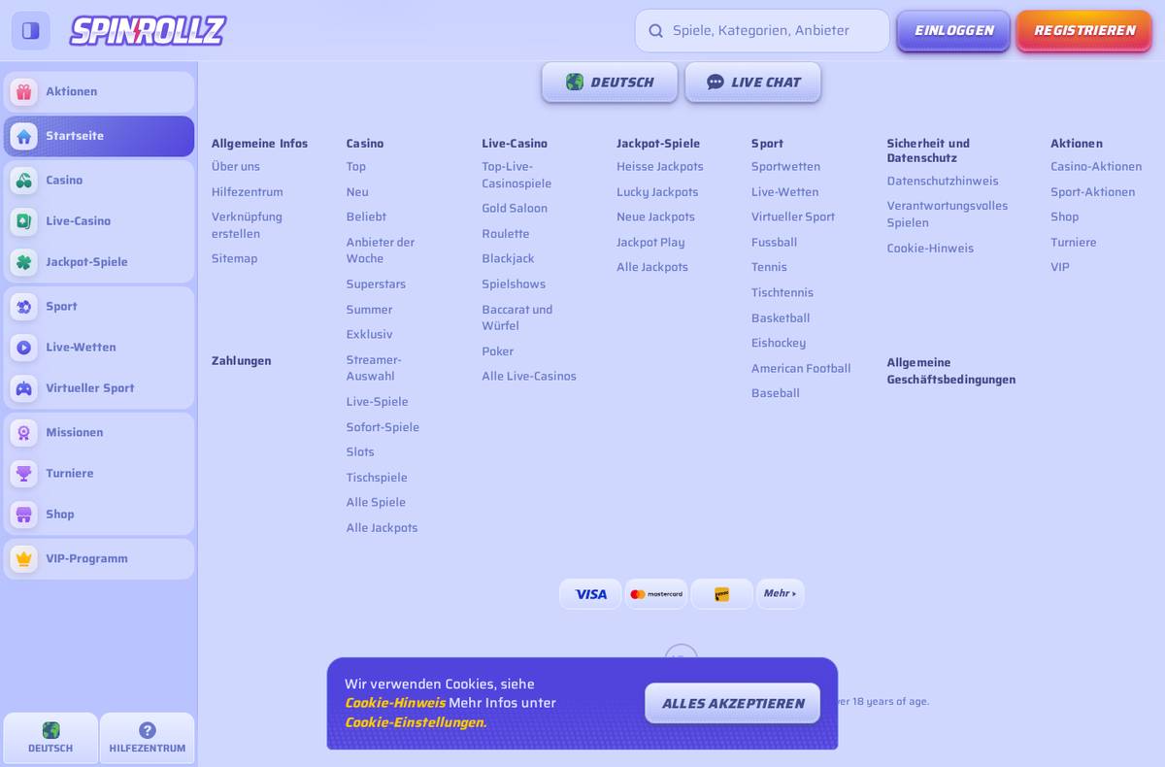Click the Mastercard payment icon

coord(656,594)
